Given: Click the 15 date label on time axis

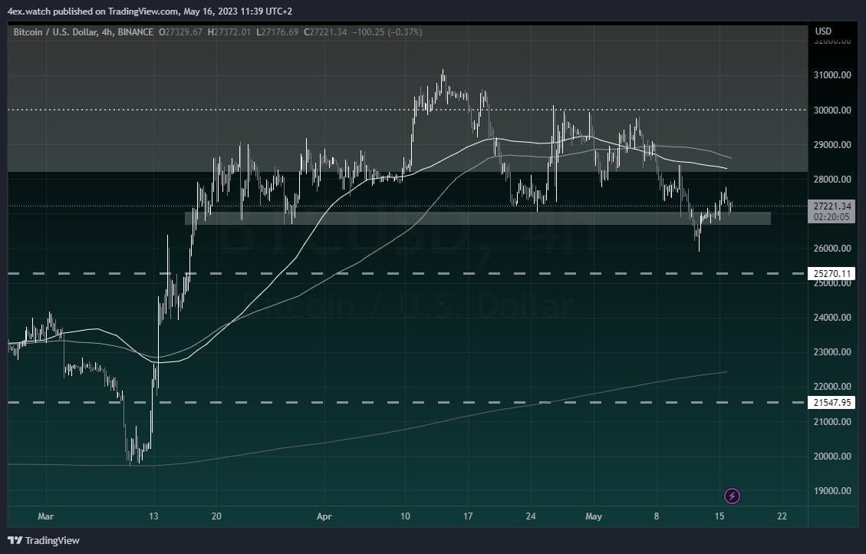Looking at the screenshot, I should (719, 516).
